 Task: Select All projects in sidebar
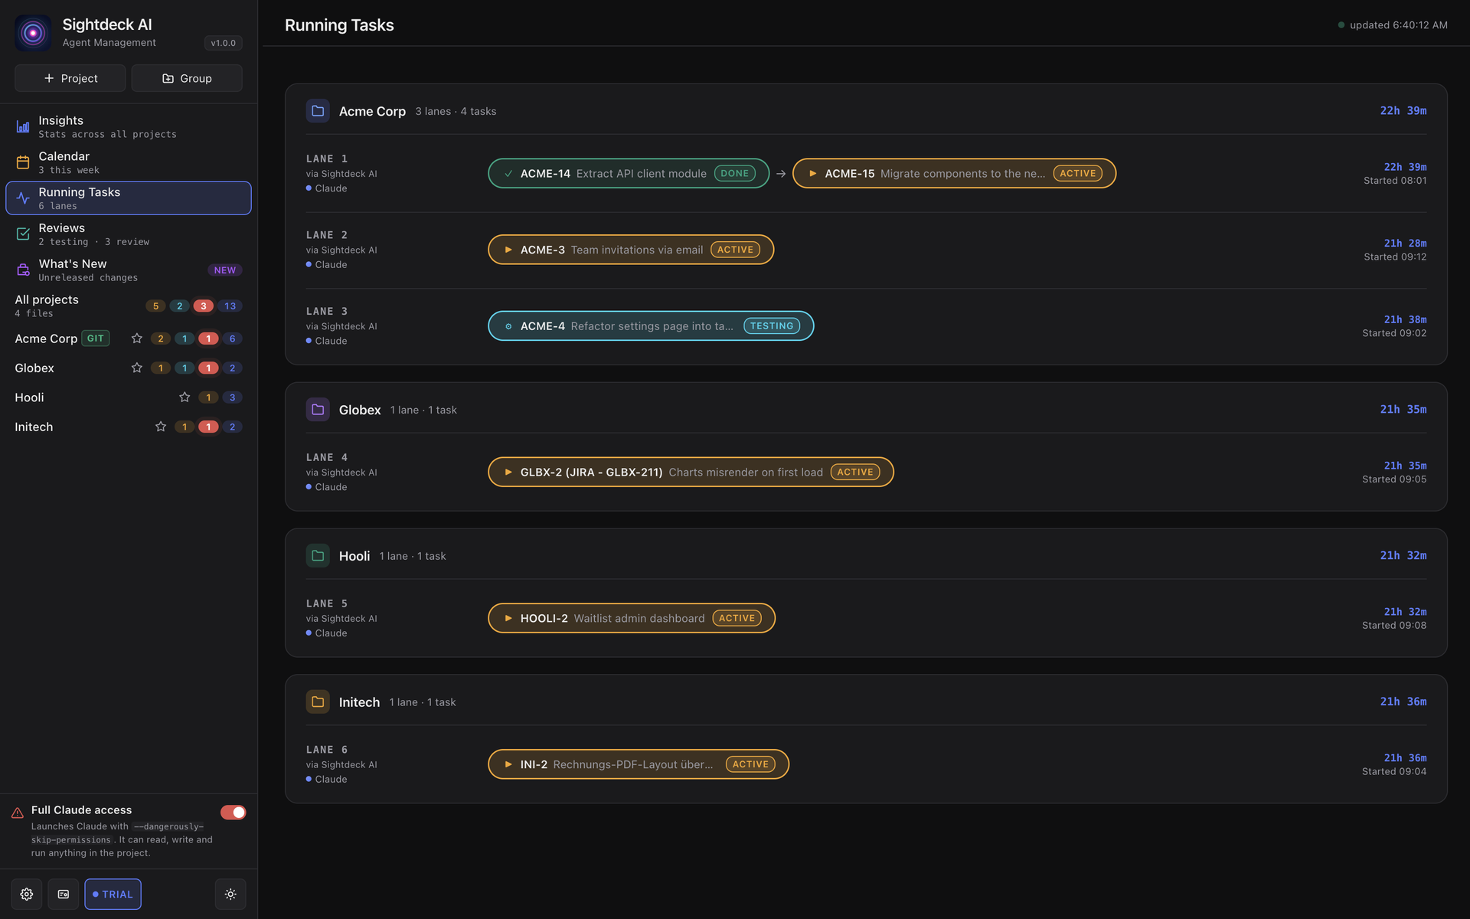point(129,306)
